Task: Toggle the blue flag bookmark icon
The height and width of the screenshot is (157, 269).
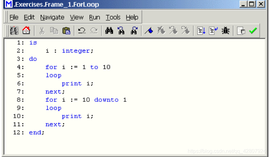Action: (149, 31)
